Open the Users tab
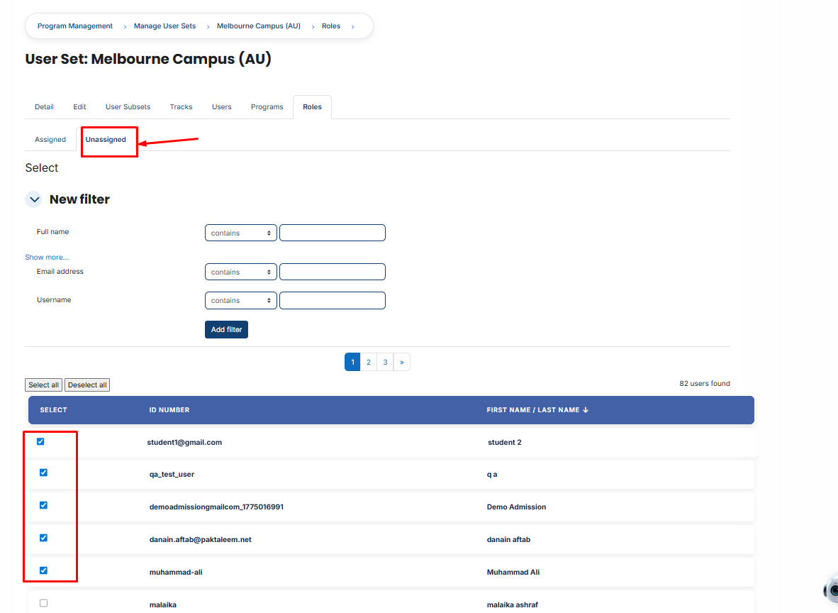 [222, 107]
